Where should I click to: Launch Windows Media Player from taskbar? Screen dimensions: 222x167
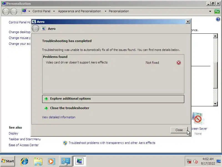[x=51, y=161]
